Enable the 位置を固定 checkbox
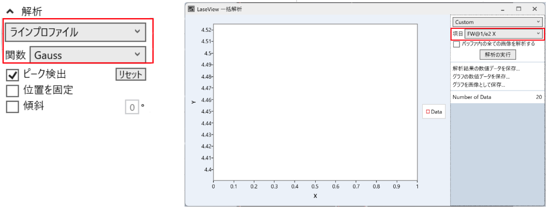The width and height of the screenshot is (546, 207). [x=13, y=91]
